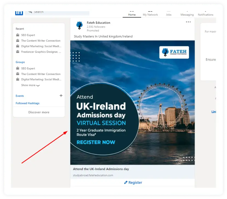Open the Events link
Image resolution: width=227 pixels, height=199 pixels.
coord(20,96)
